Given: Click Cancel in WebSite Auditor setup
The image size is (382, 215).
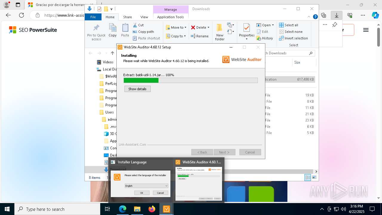Looking at the screenshot, I should [250, 152].
